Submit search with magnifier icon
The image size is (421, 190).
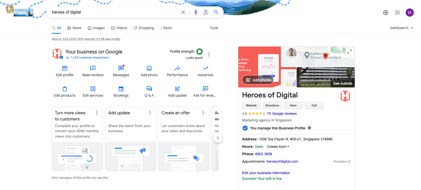click(216, 12)
